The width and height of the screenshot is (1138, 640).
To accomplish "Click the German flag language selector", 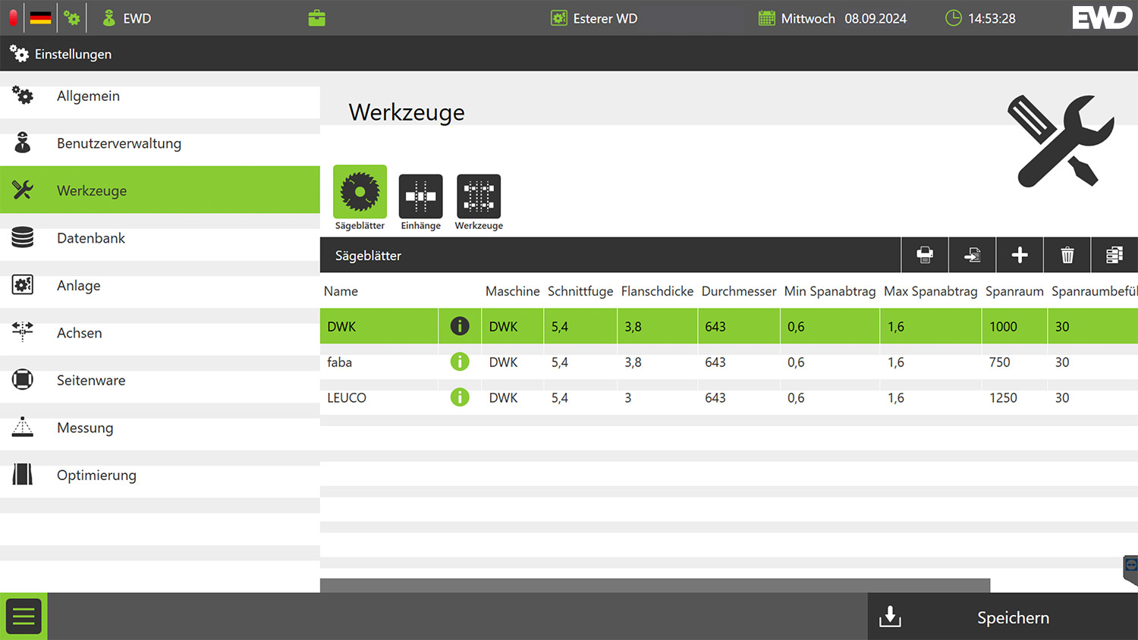I will (41, 18).
